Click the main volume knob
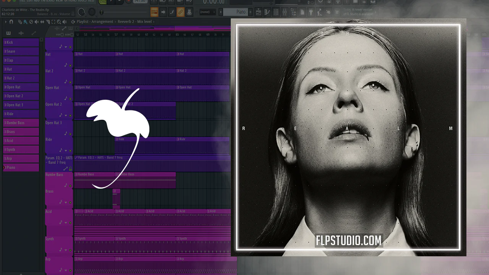 tap(81, 12)
